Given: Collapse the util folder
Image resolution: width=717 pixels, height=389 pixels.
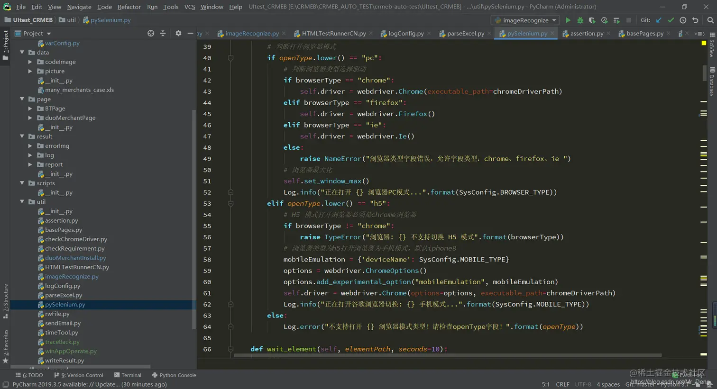Looking at the screenshot, I should pos(22,202).
